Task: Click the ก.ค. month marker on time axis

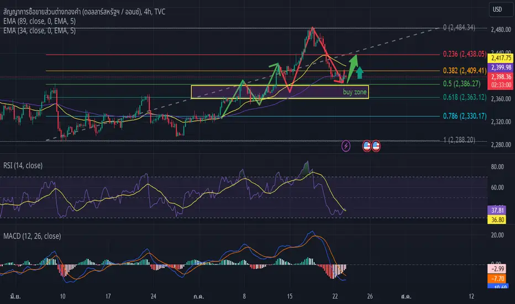Action: 198,296
